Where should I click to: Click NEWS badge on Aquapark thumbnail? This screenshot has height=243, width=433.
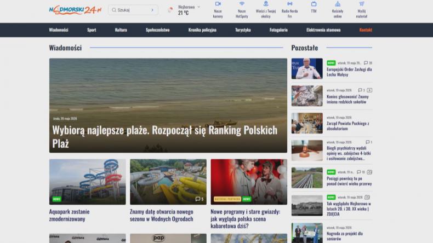(x=56, y=199)
